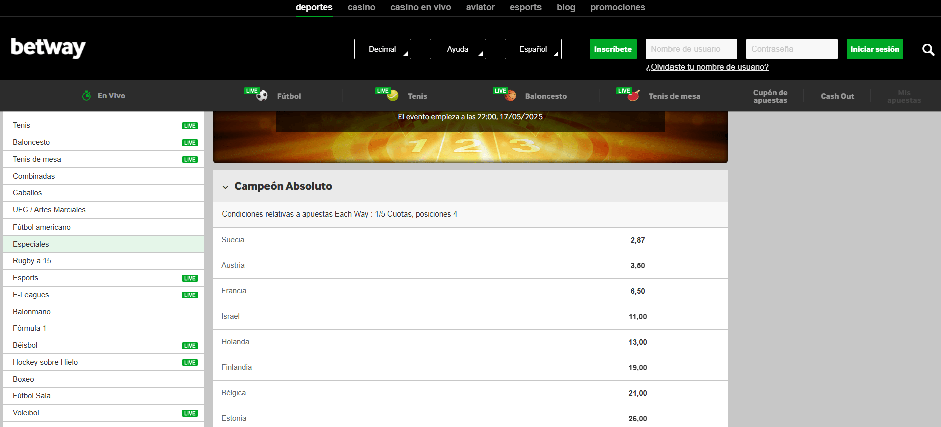Click the En Vivo stopwatch icon
Image resolution: width=941 pixels, height=427 pixels.
87,95
